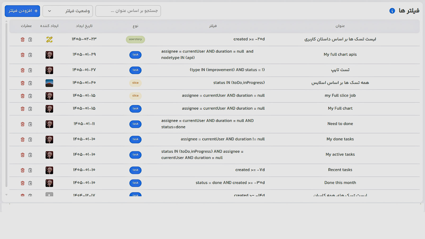The width and height of the screenshot is (425, 239).
Task: Click the 'created >= -۲۰d' filter expression
Action: coord(249,39)
